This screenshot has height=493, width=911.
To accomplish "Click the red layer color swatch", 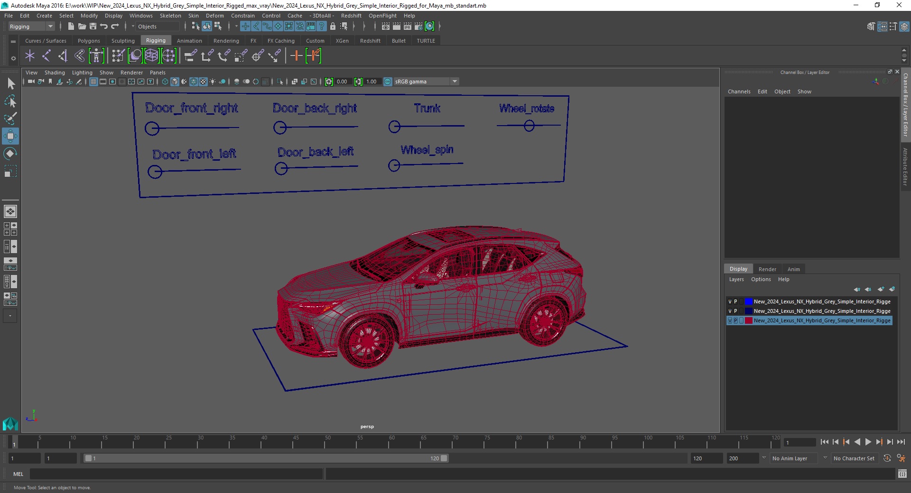I will tap(748, 320).
